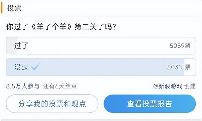Click the unfilled end of the 没过 bar
The height and width of the screenshot is (121, 202).
coord(190,67)
